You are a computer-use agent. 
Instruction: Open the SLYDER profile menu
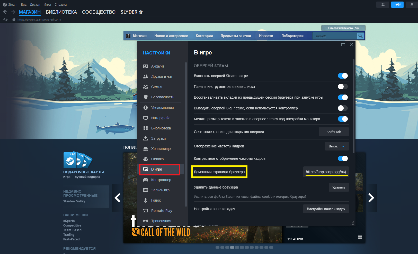click(x=131, y=12)
